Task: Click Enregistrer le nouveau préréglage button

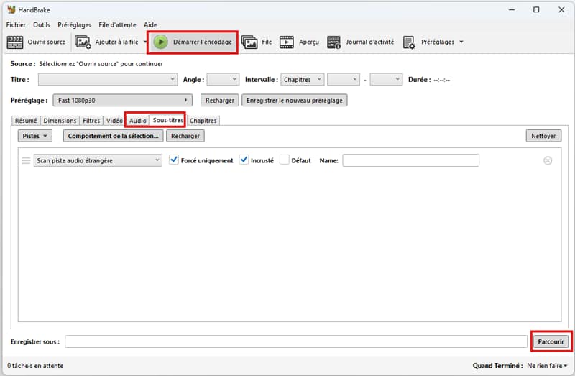Action: (295, 101)
